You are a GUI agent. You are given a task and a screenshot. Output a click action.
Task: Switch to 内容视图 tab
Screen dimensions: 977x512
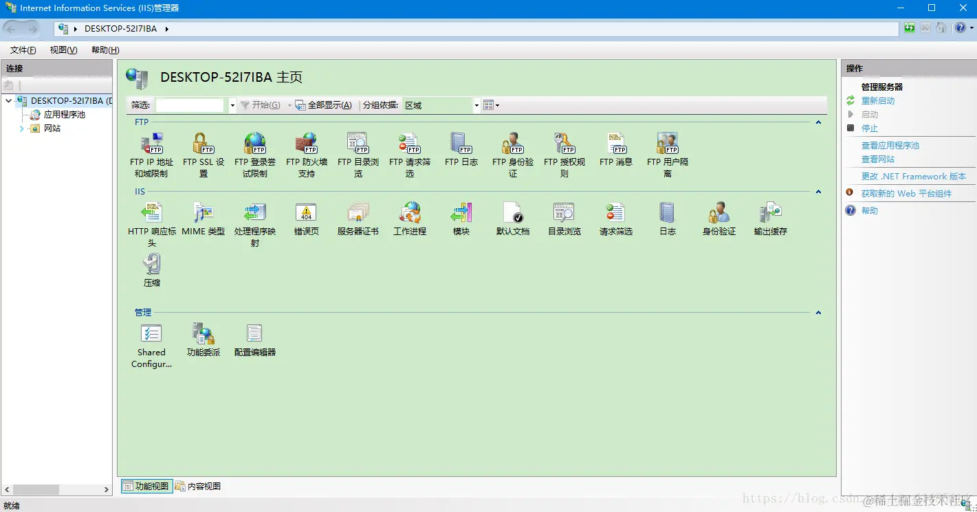(x=198, y=486)
